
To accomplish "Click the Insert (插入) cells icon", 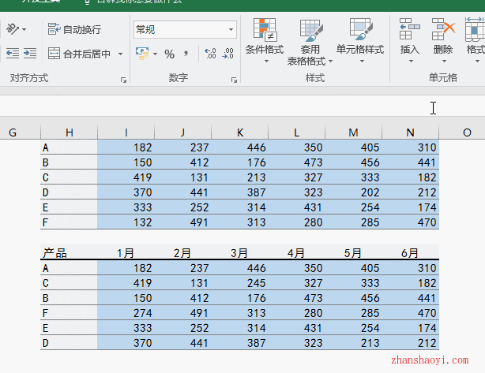I will click(x=409, y=29).
